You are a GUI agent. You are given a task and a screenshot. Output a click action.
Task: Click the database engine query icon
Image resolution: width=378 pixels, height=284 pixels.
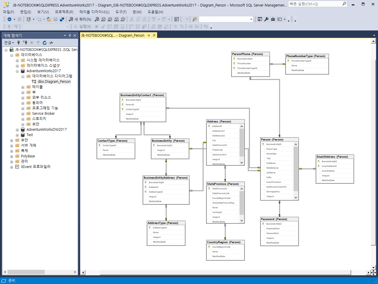pos(97,19)
